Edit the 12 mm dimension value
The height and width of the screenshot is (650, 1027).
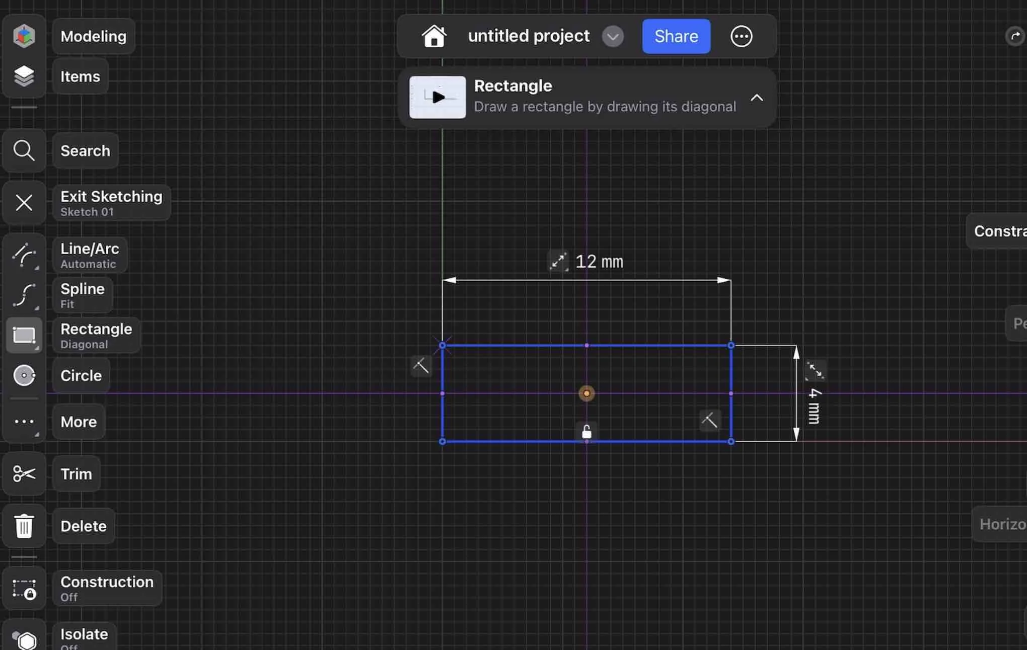point(599,262)
